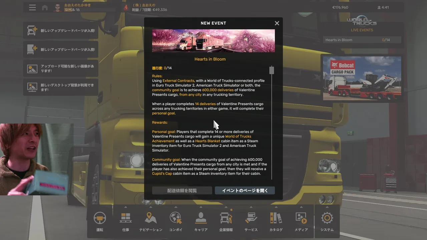Expand the 仕事 menu arrow

tap(125, 207)
